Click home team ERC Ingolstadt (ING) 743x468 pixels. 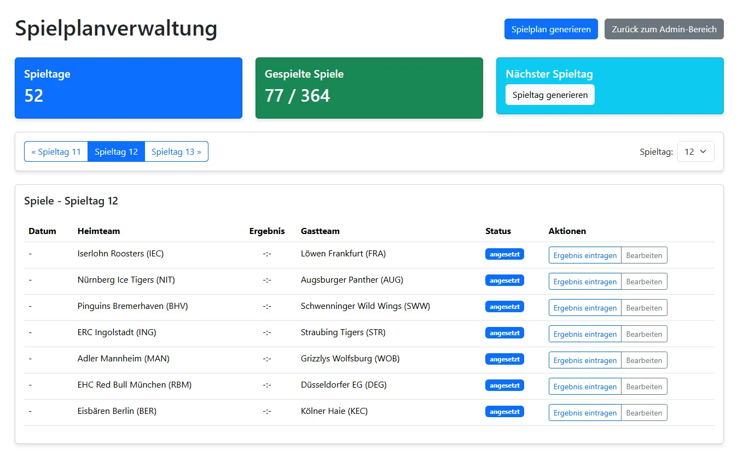117,332
